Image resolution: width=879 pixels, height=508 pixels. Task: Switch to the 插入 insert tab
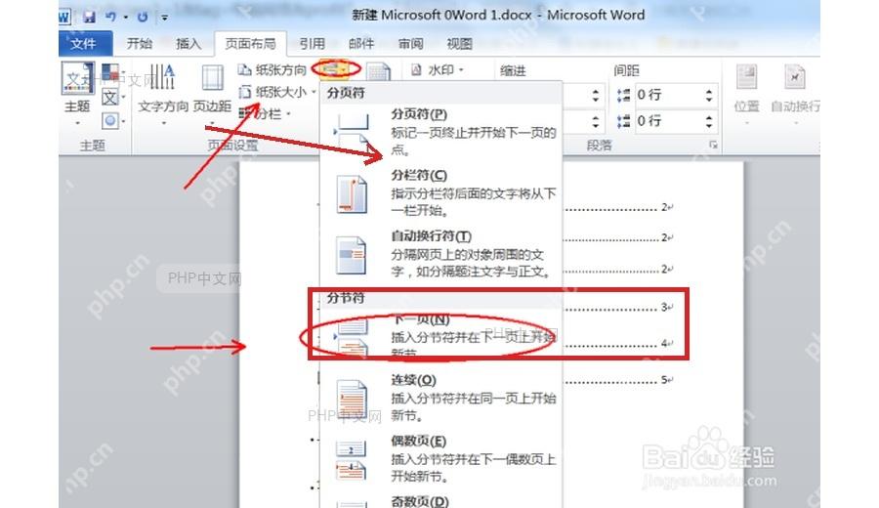point(188,44)
